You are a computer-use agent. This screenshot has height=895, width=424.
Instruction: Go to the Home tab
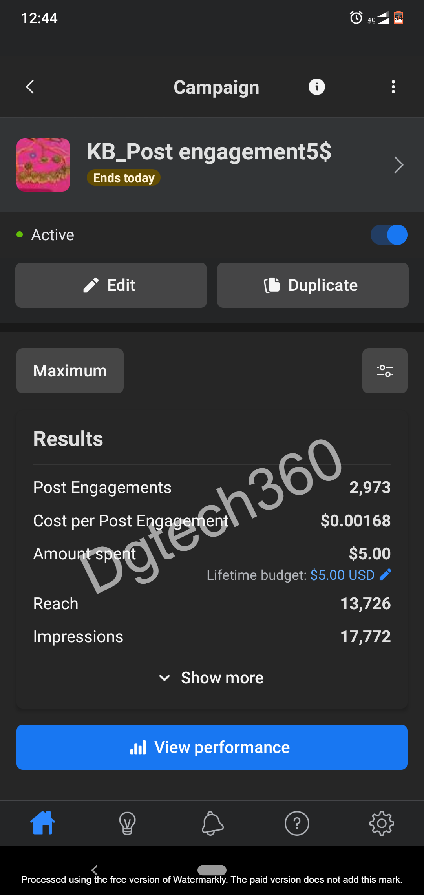click(x=42, y=823)
